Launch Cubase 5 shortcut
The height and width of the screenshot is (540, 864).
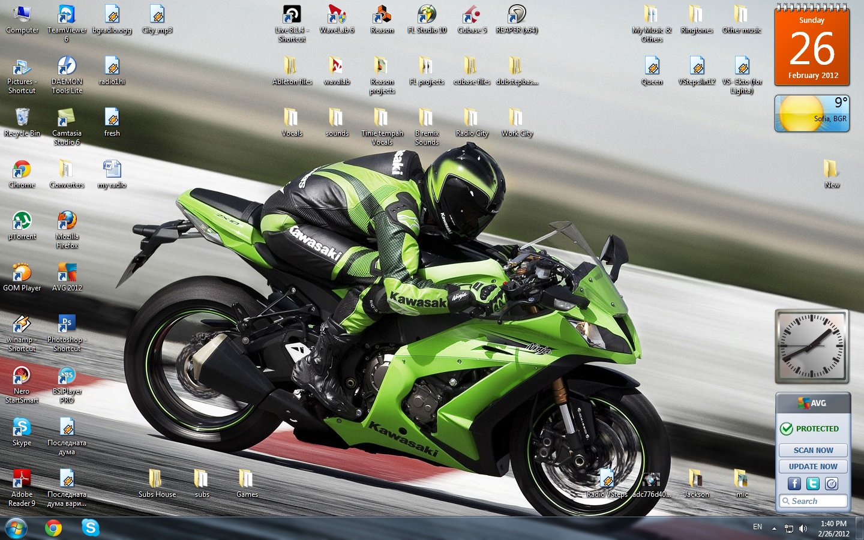click(472, 19)
